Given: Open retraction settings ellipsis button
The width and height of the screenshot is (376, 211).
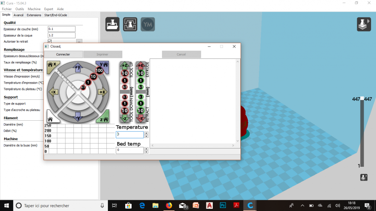Looking at the screenshot, I should [x=79, y=41].
